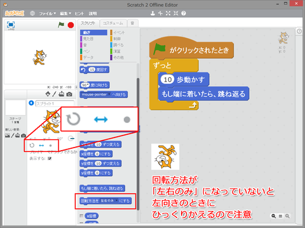Zoom out of the scripts area

(274, 216)
